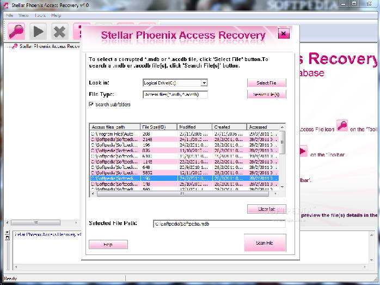Click the file list scroll up arrow
The image size is (380, 285).
pyautogui.click(x=282, y=127)
